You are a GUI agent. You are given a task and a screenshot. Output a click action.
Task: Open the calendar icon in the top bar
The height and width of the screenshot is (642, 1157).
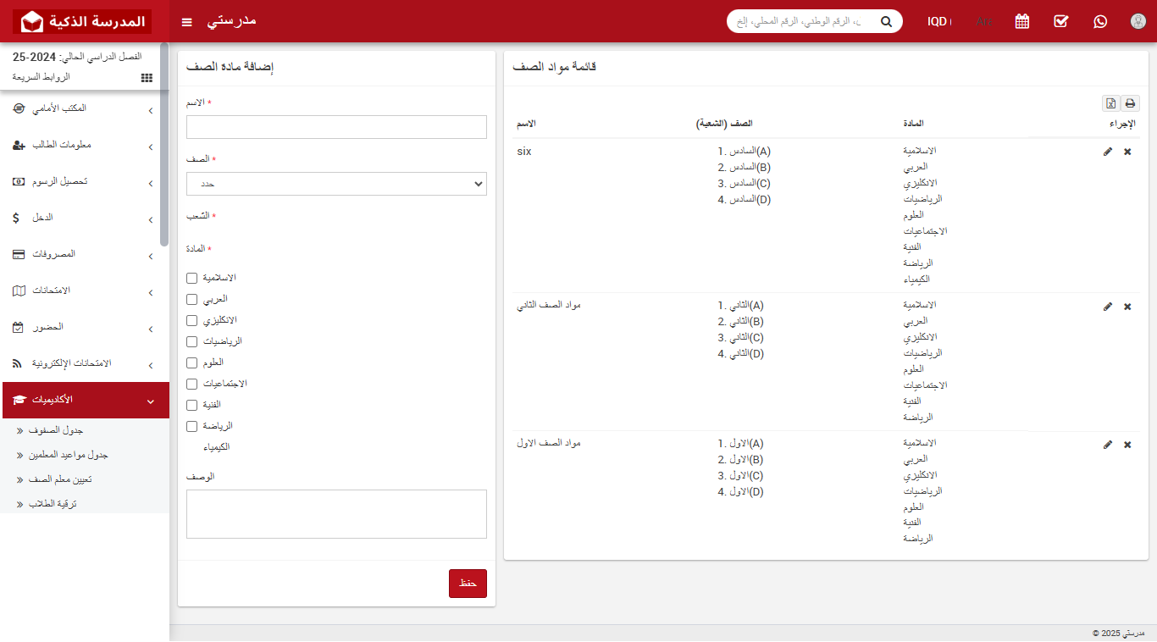(x=1021, y=21)
